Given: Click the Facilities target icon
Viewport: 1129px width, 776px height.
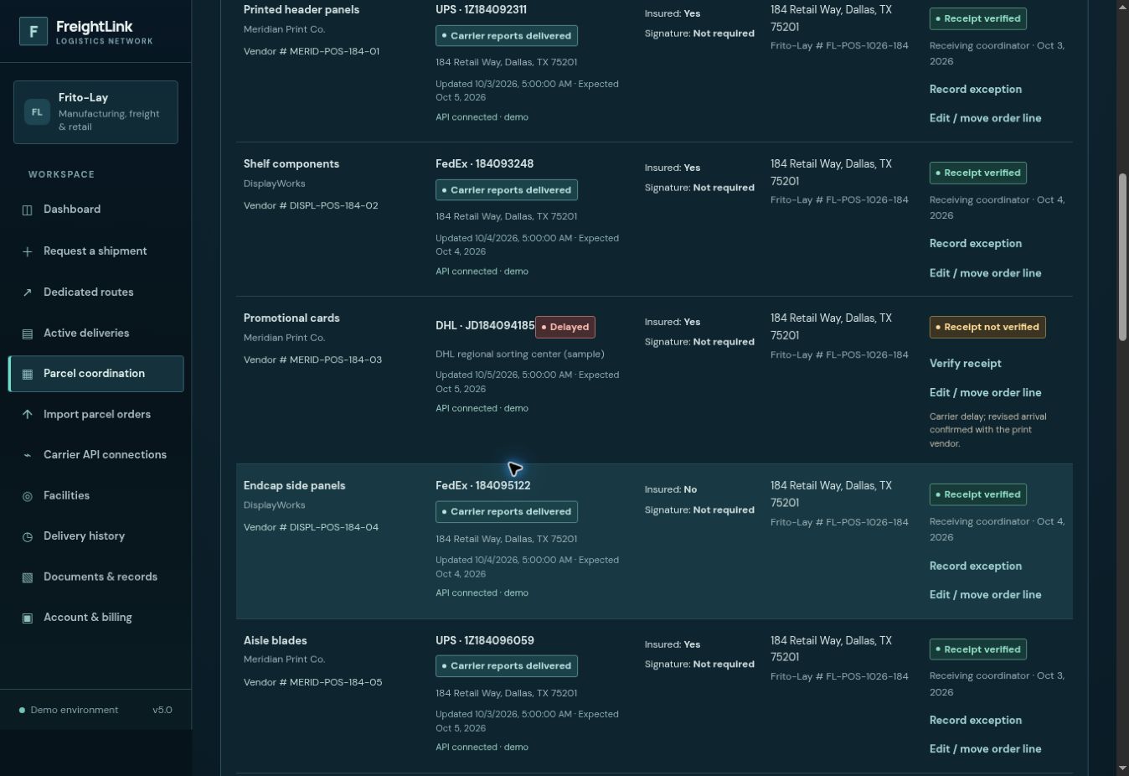Looking at the screenshot, I should pyautogui.click(x=27, y=496).
